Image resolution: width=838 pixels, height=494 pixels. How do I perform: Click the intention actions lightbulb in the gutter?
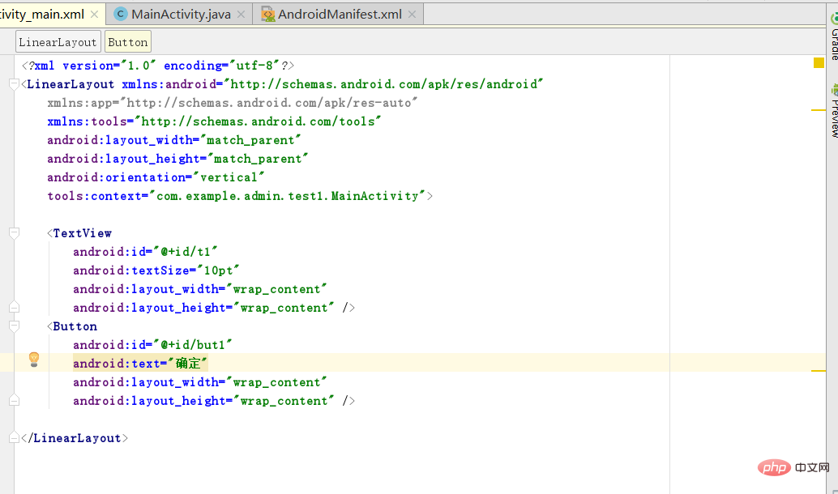point(33,359)
